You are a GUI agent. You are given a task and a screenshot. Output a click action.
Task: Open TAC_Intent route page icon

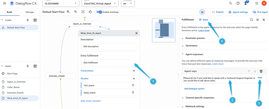point(133,85)
